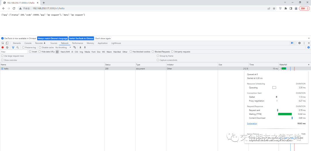Open a new browser tab
Screen dimensions: 311x151
(x=44, y=3)
